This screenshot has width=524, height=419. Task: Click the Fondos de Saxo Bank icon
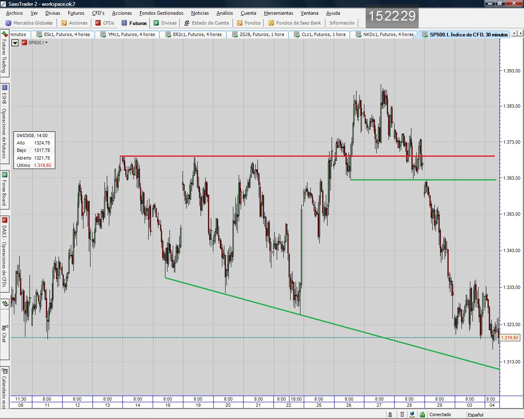tap(271, 23)
